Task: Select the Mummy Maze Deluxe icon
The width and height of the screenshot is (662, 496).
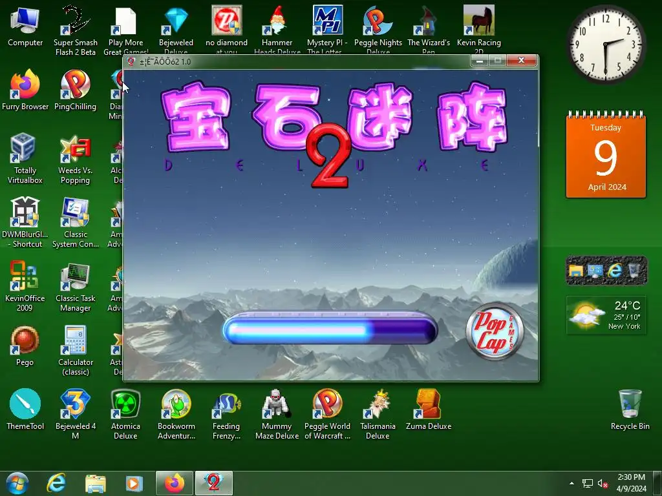Action: (277, 414)
